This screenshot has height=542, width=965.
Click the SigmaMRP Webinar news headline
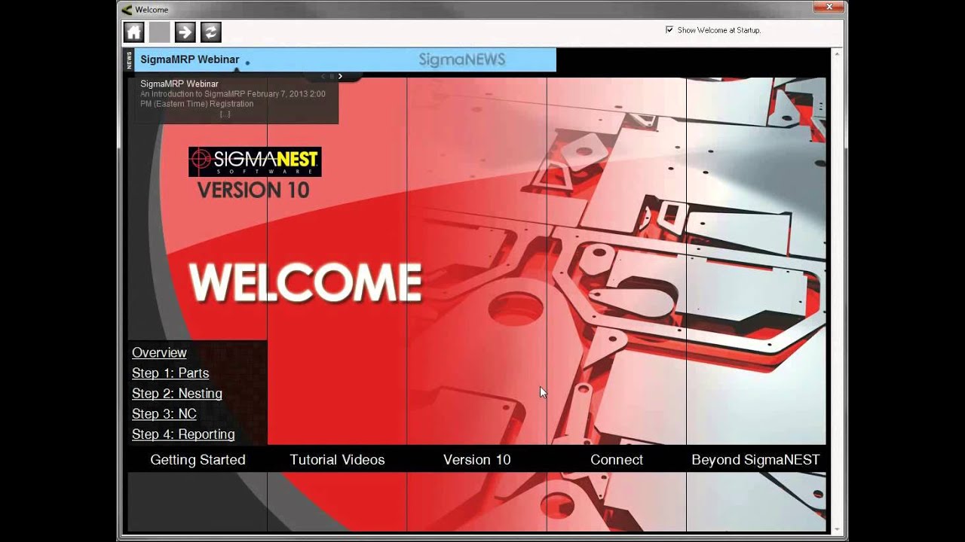pyautogui.click(x=190, y=59)
